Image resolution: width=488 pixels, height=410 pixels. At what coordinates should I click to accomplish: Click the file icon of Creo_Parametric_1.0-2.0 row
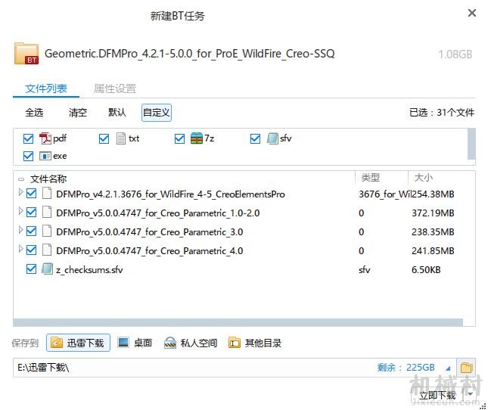[47, 213]
